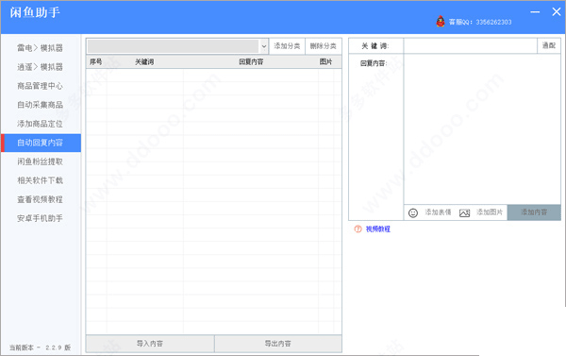Click into the 关键词 input field
The height and width of the screenshot is (356, 566).
point(471,46)
